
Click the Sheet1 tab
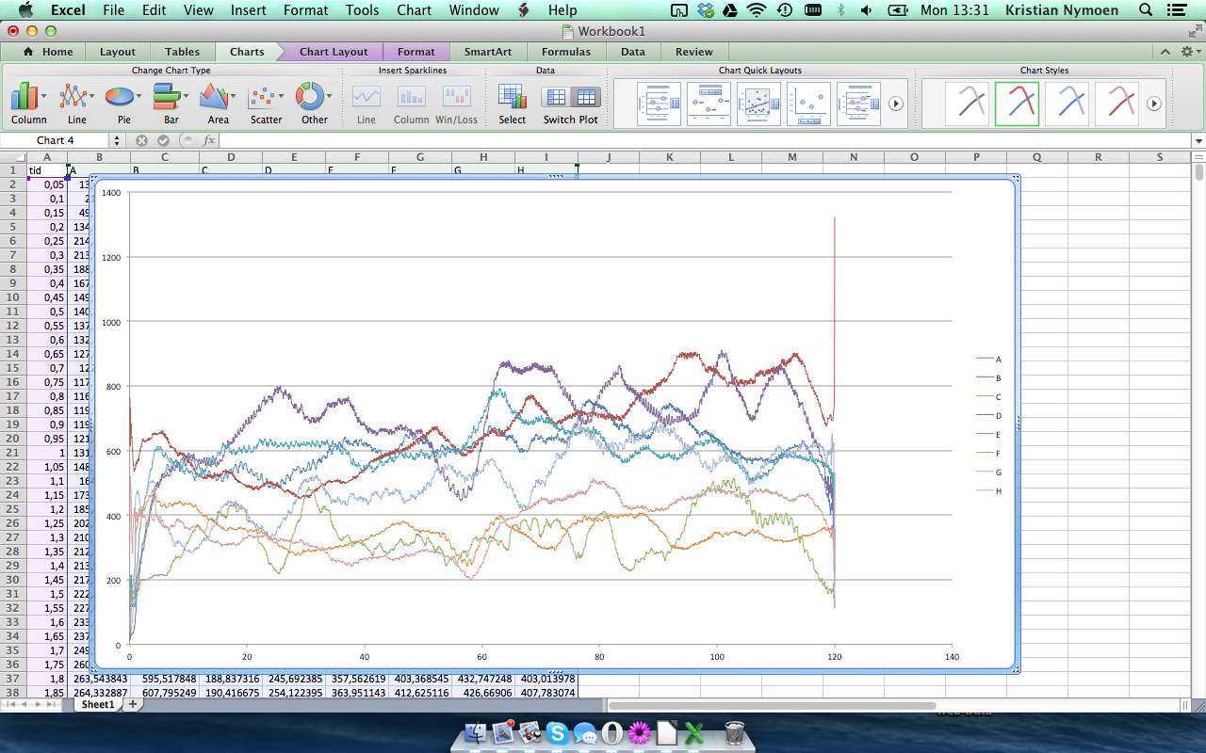click(x=97, y=704)
